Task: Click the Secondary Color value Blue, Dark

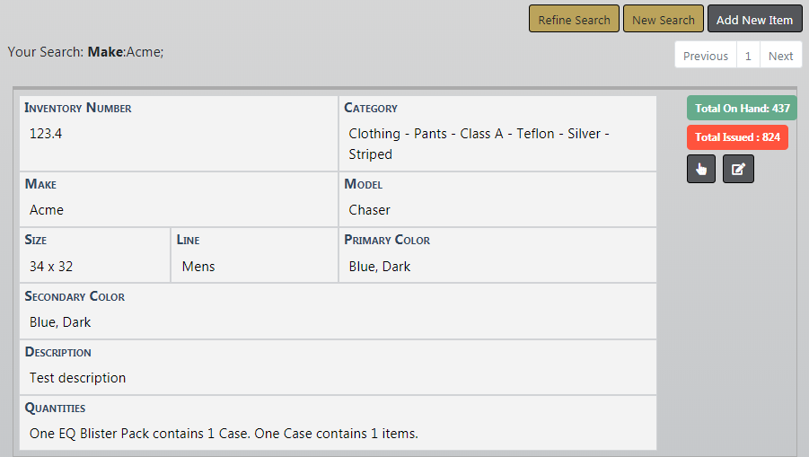Action: [60, 322]
